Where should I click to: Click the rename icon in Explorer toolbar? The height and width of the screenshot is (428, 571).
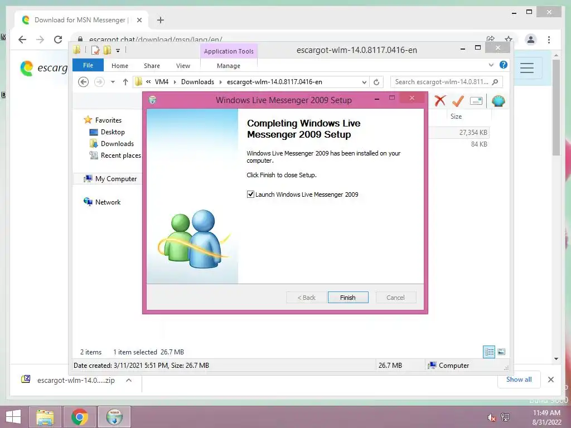pos(476,101)
